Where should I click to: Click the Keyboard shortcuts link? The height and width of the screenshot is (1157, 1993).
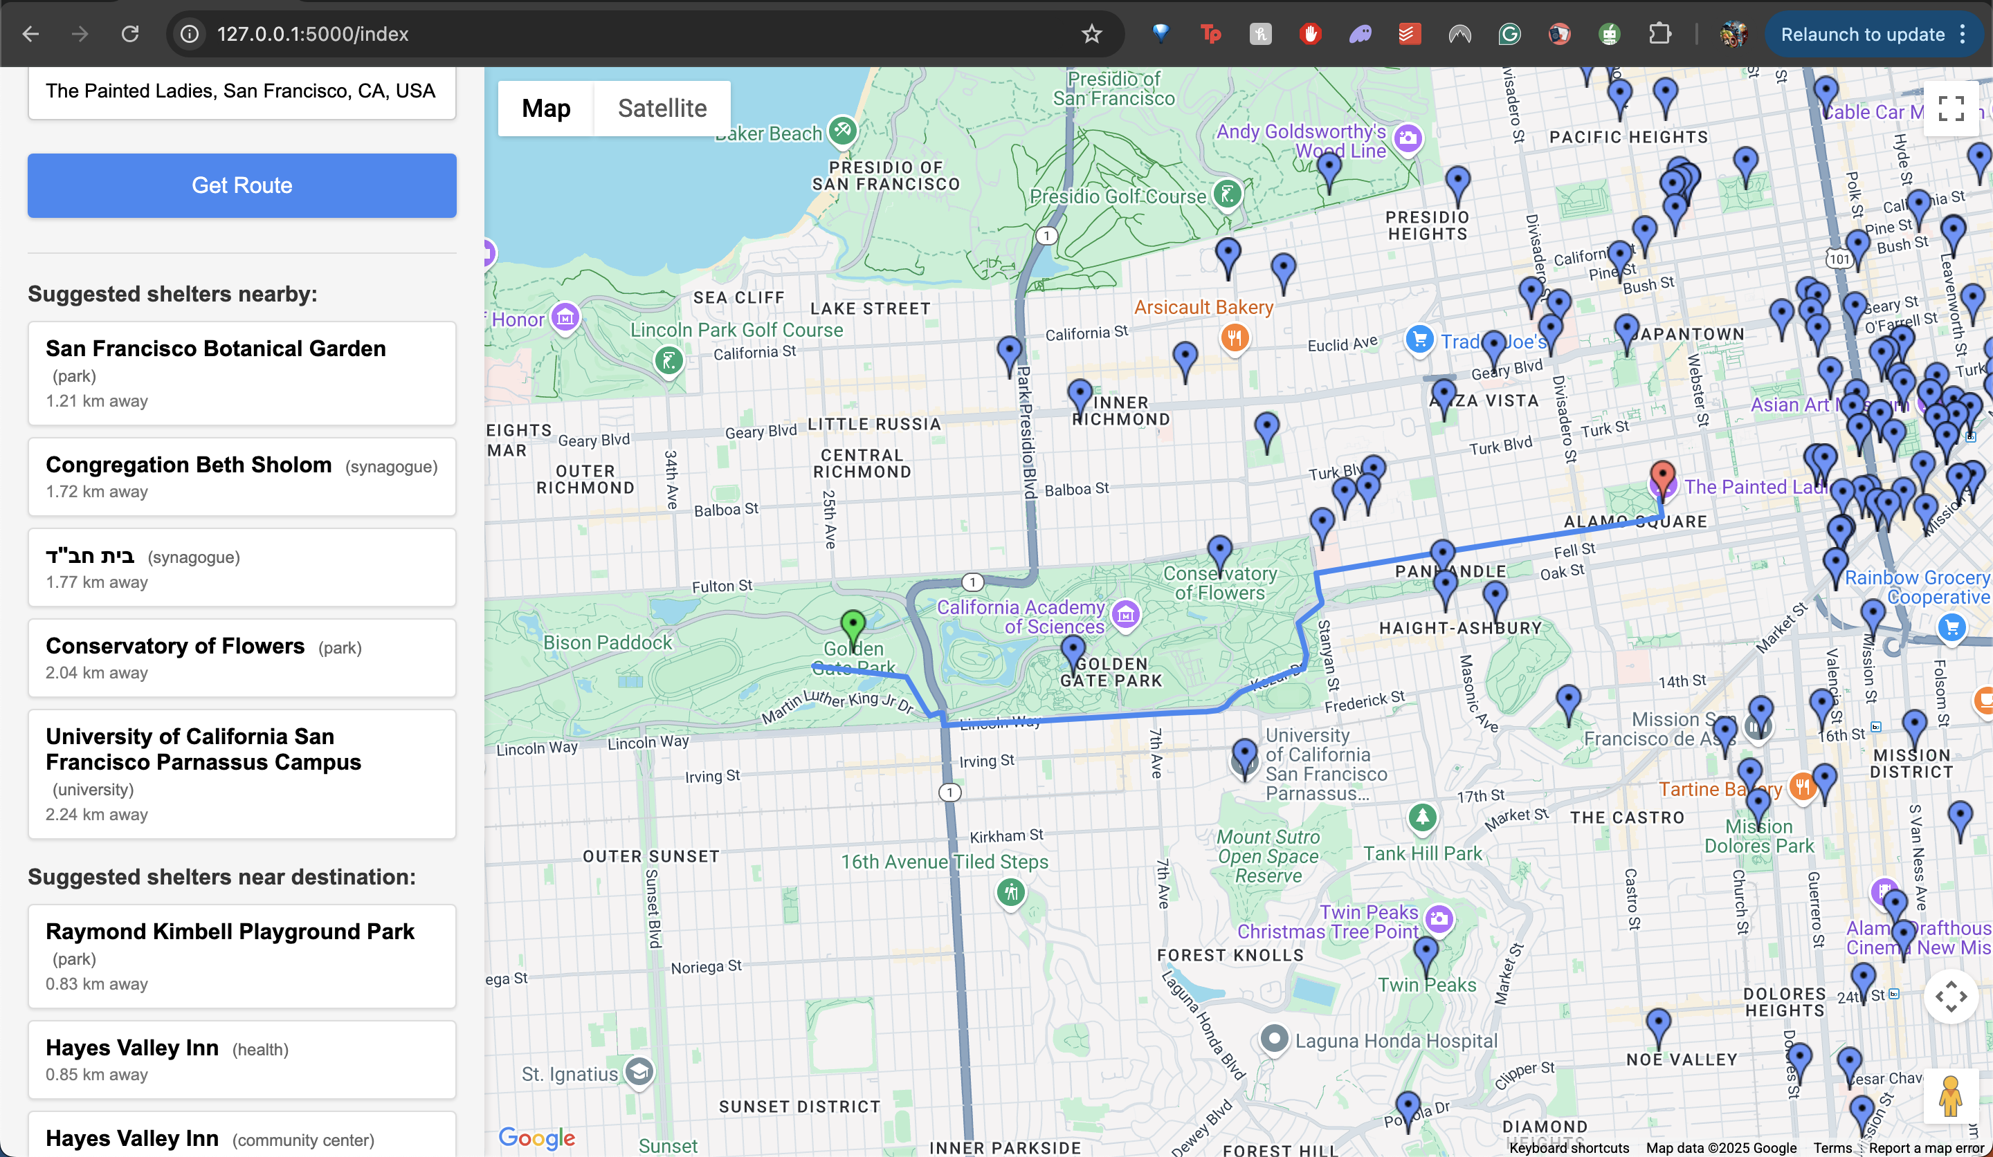point(1568,1147)
